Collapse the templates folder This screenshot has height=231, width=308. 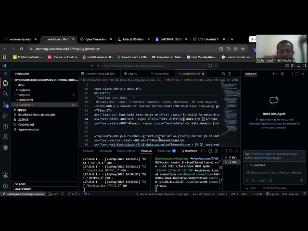(15, 95)
